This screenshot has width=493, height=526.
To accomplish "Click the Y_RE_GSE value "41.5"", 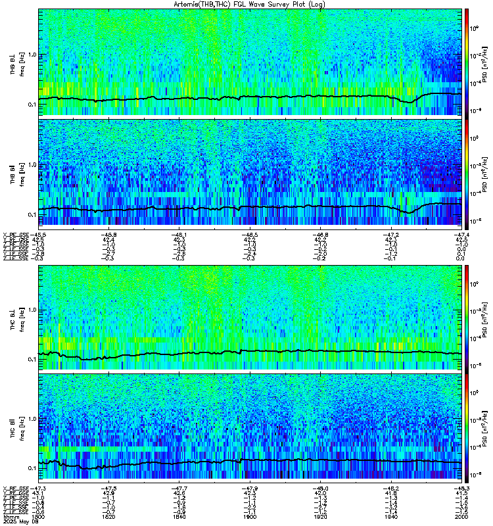I will [x=461, y=493].
